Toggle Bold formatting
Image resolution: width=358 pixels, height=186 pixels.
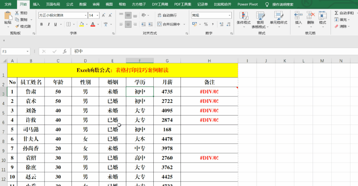(x=41, y=24)
